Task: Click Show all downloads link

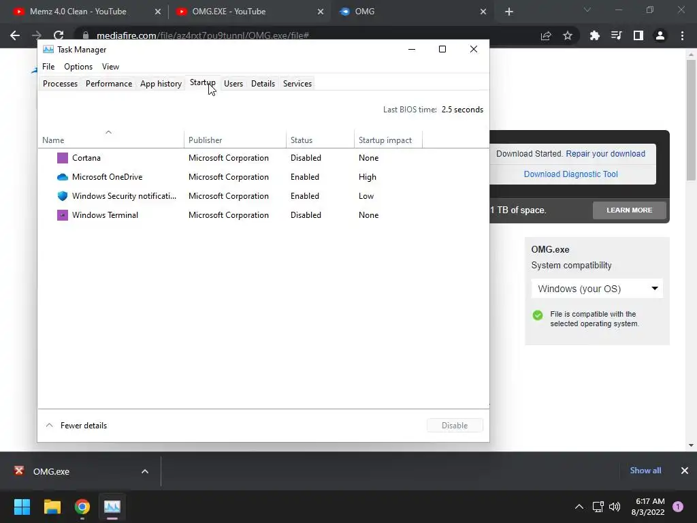Action: pyautogui.click(x=645, y=471)
